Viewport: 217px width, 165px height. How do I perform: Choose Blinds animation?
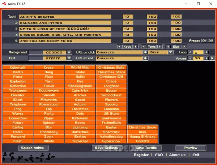(49, 141)
